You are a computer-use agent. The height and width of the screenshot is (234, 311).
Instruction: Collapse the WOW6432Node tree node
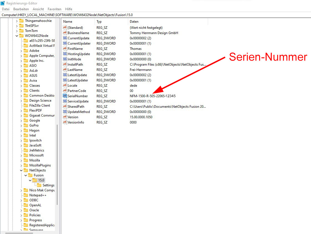click(17, 36)
